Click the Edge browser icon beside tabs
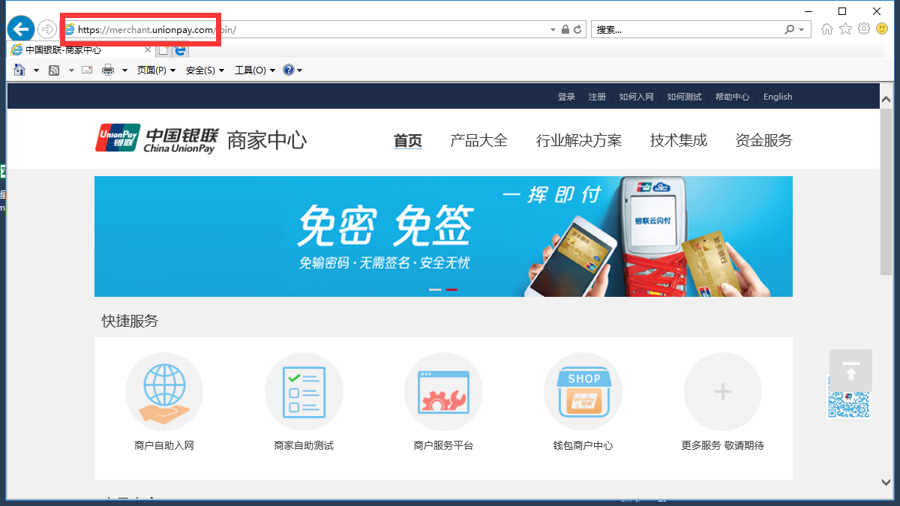This screenshot has width=900, height=506. [180, 50]
